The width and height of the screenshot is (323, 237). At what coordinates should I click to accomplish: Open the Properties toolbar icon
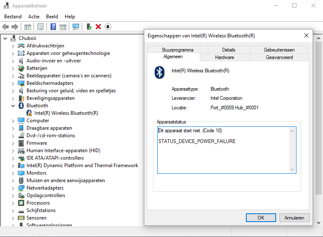pyautogui.click(x=40, y=27)
